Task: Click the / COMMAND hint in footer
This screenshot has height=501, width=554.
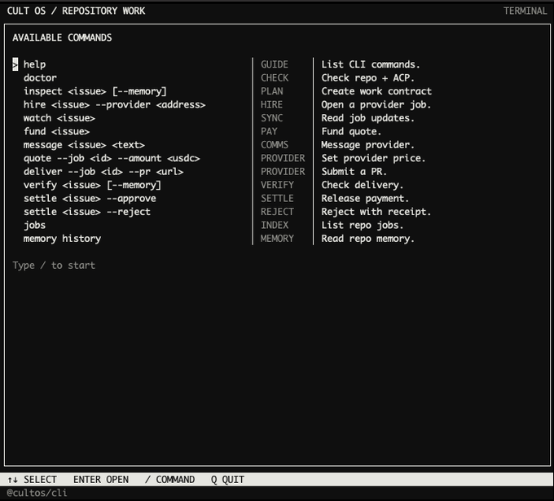Action: click(169, 480)
